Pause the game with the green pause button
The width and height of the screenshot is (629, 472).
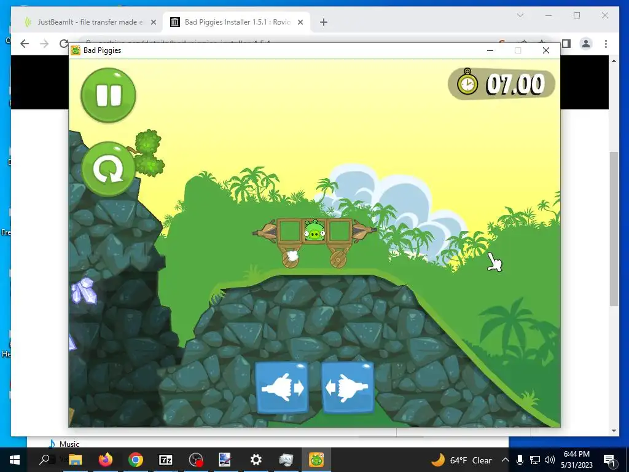coord(108,95)
